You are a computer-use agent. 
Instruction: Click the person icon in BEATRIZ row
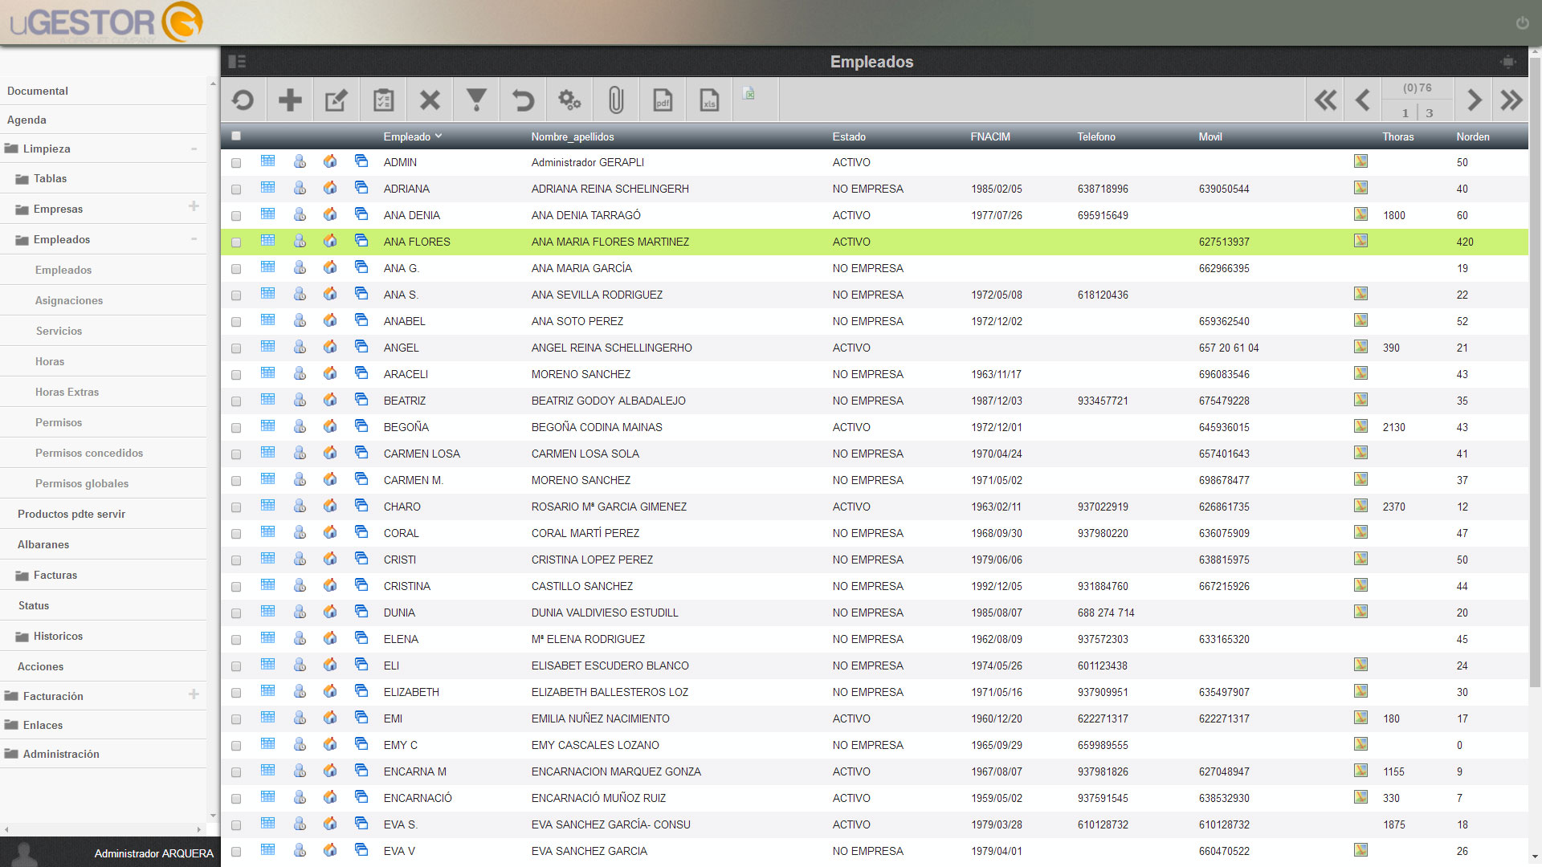[300, 400]
